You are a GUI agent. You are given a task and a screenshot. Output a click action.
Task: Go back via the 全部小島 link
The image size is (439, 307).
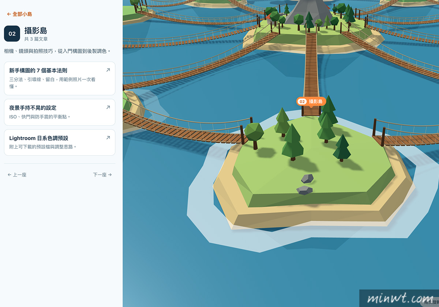click(19, 14)
